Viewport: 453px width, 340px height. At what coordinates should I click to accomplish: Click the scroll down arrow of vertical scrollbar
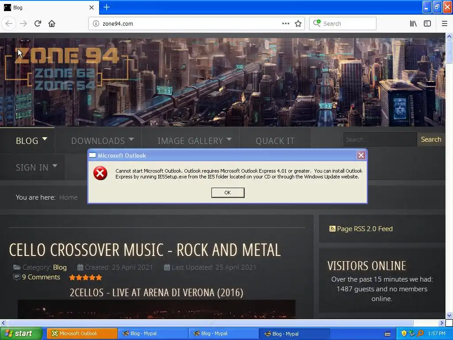pos(449,315)
